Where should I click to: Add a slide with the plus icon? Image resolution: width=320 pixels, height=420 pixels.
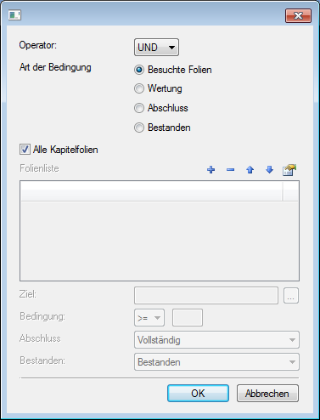click(211, 170)
